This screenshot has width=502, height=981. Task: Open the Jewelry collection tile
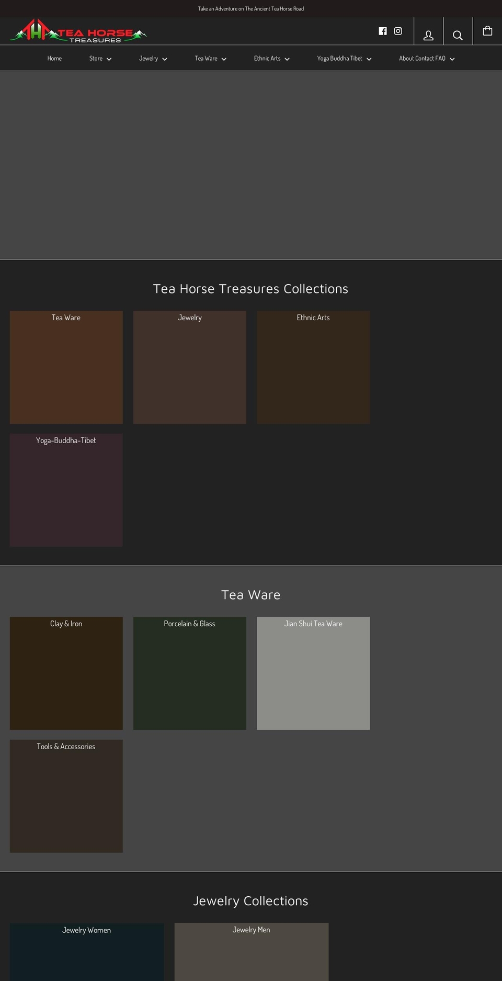pyautogui.click(x=190, y=367)
